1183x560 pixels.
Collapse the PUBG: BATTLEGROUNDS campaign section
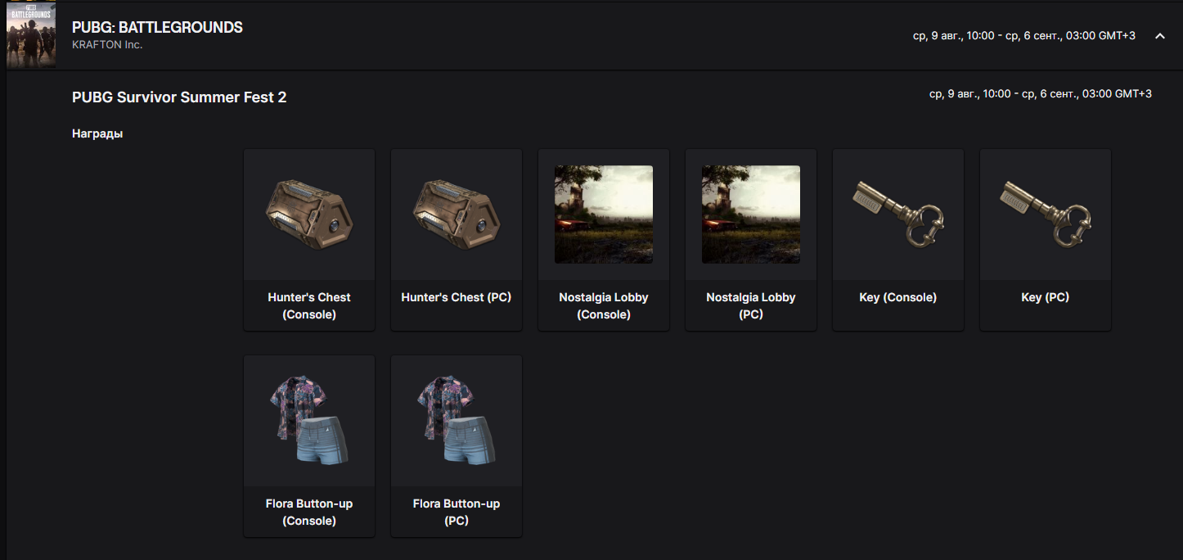click(1159, 36)
